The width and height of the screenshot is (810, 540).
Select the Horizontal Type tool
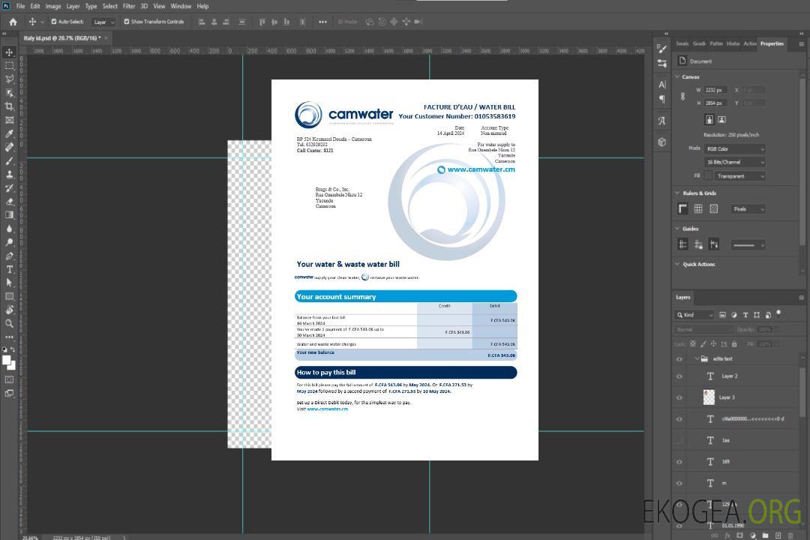click(x=9, y=269)
